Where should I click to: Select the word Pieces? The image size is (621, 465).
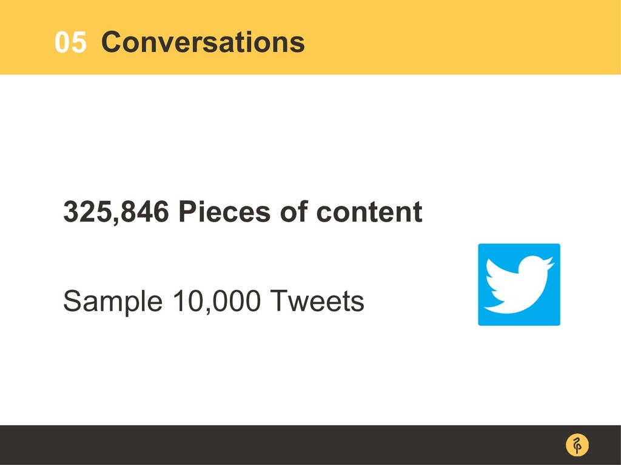coord(225,211)
